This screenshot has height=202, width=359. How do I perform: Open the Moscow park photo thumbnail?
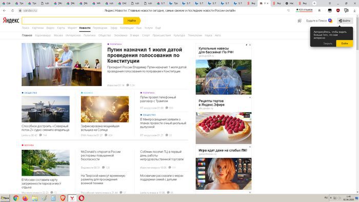pos(46,163)
